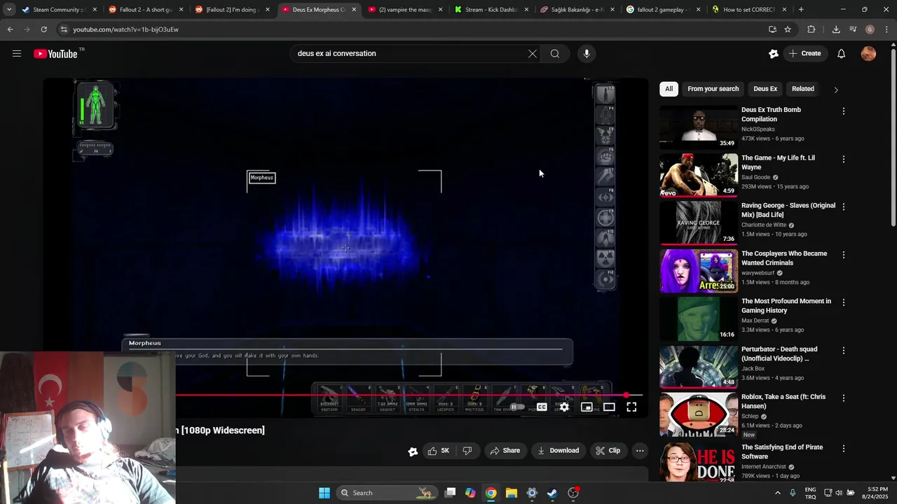Open the tab search dropdown arrow

pyautogui.click(x=9, y=10)
